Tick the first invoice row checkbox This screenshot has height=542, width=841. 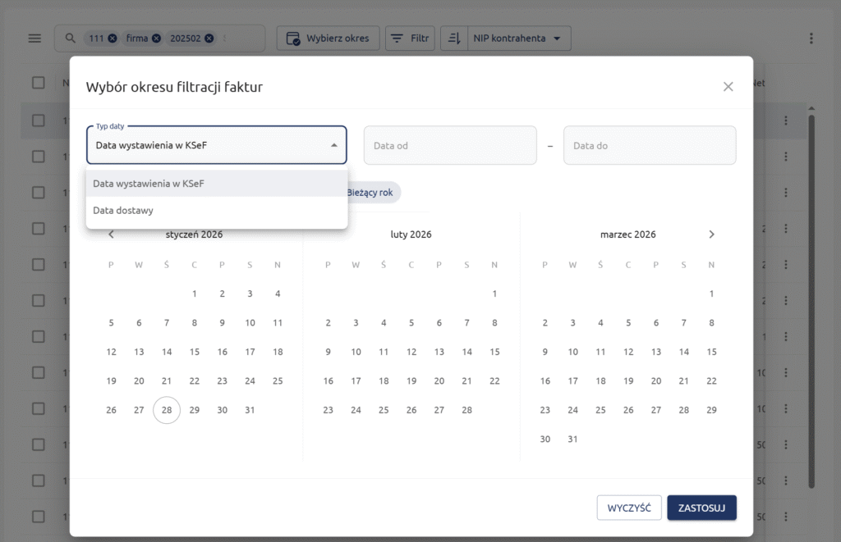coord(39,121)
